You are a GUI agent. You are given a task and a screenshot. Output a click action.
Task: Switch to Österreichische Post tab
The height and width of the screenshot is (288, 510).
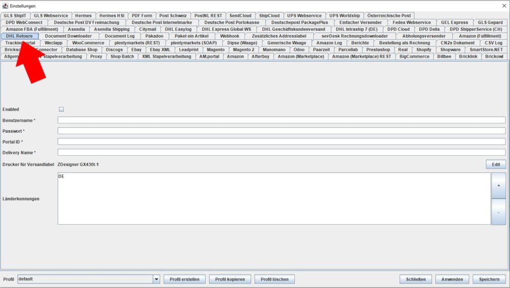point(389,15)
